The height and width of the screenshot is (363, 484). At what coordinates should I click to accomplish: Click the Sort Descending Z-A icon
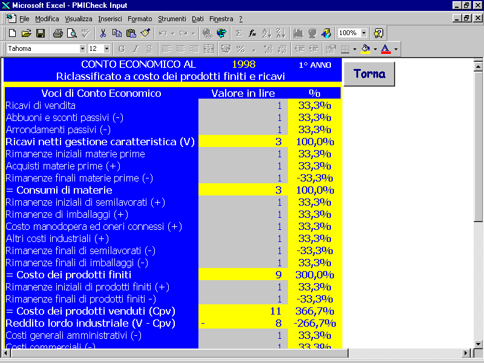pos(281,33)
